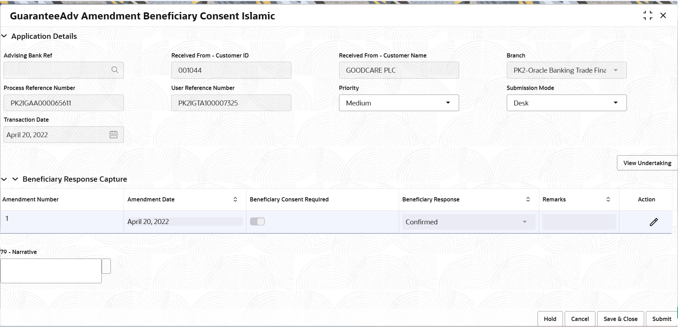This screenshot has width=678, height=327.
Task: Sort by Remarks column
Action: tap(608, 199)
